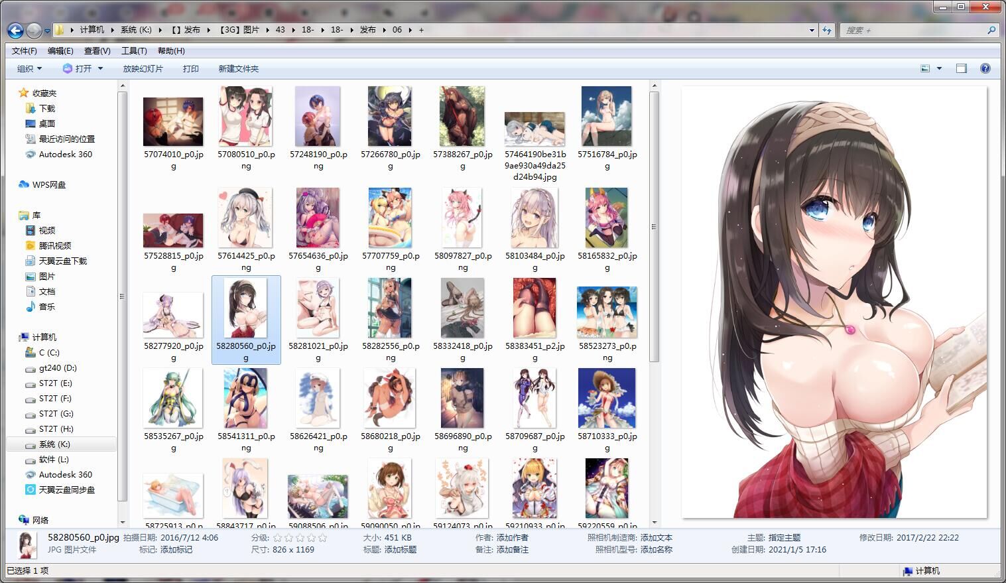Click 添加标记 in the details pane

coord(176,550)
